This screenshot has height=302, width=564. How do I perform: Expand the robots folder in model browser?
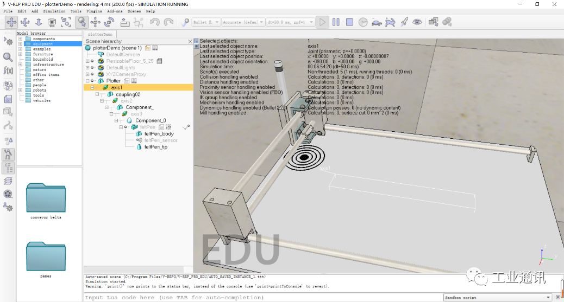coord(20,90)
